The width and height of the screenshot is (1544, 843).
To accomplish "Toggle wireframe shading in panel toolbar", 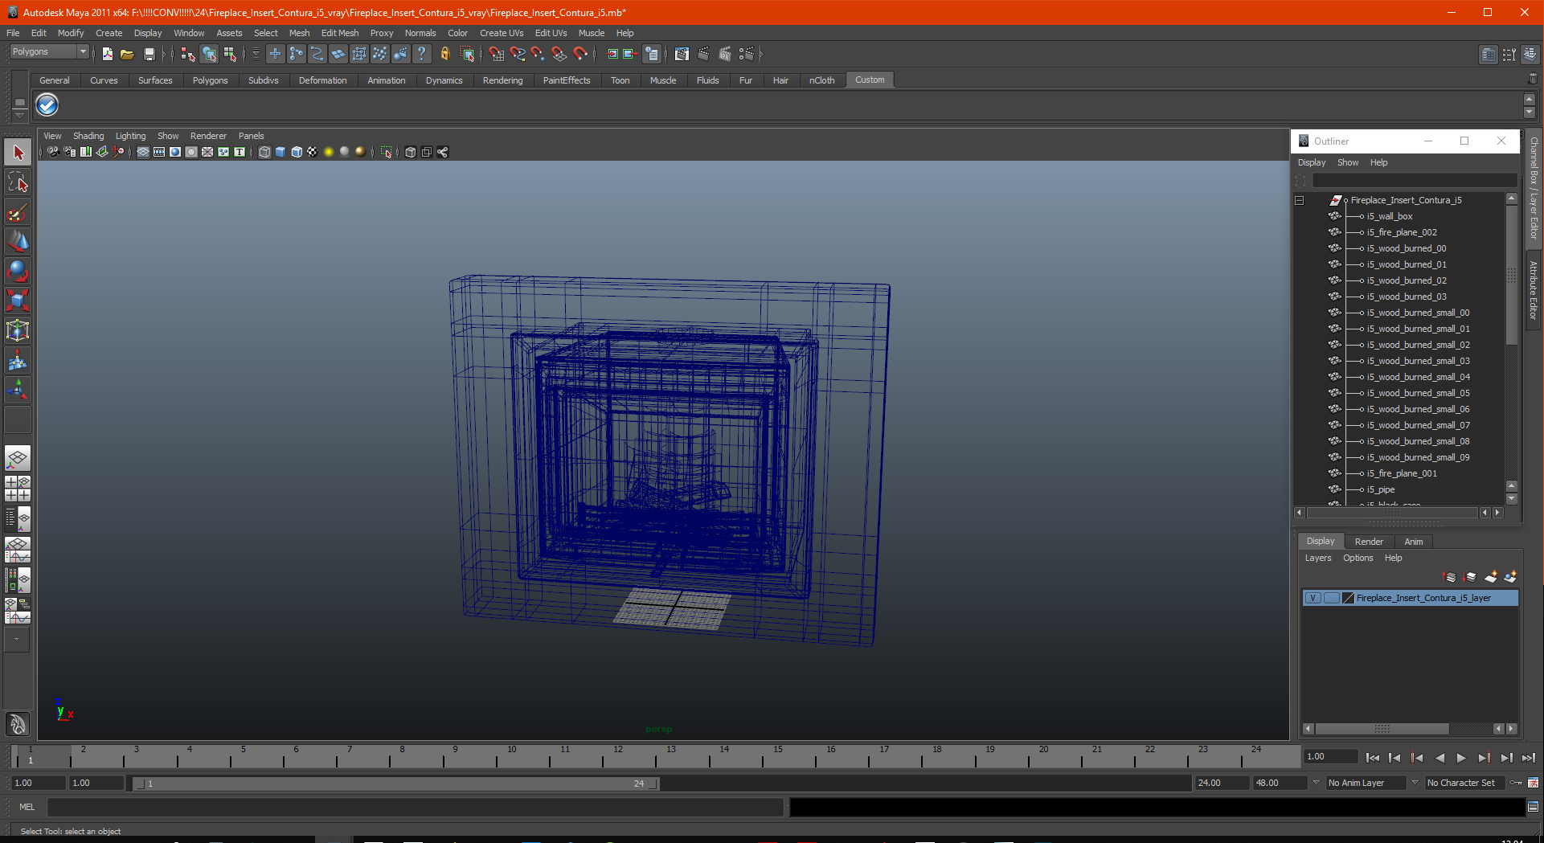I will pyautogui.click(x=264, y=152).
